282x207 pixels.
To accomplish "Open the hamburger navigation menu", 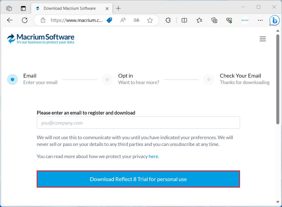I will (x=263, y=39).
